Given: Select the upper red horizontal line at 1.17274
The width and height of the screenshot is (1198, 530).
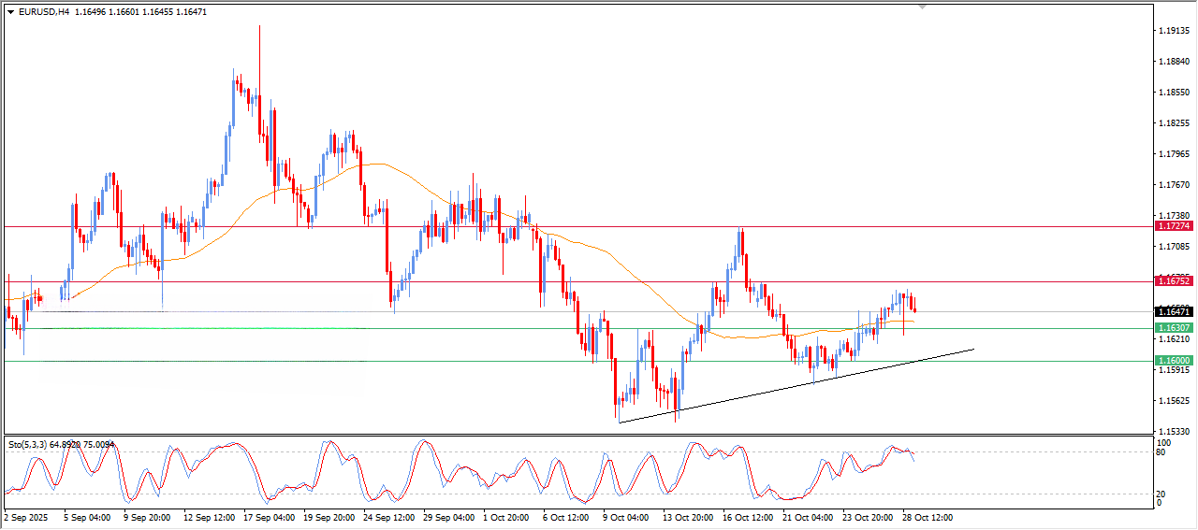Looking at the screenshot, I should tap(562, 226).
